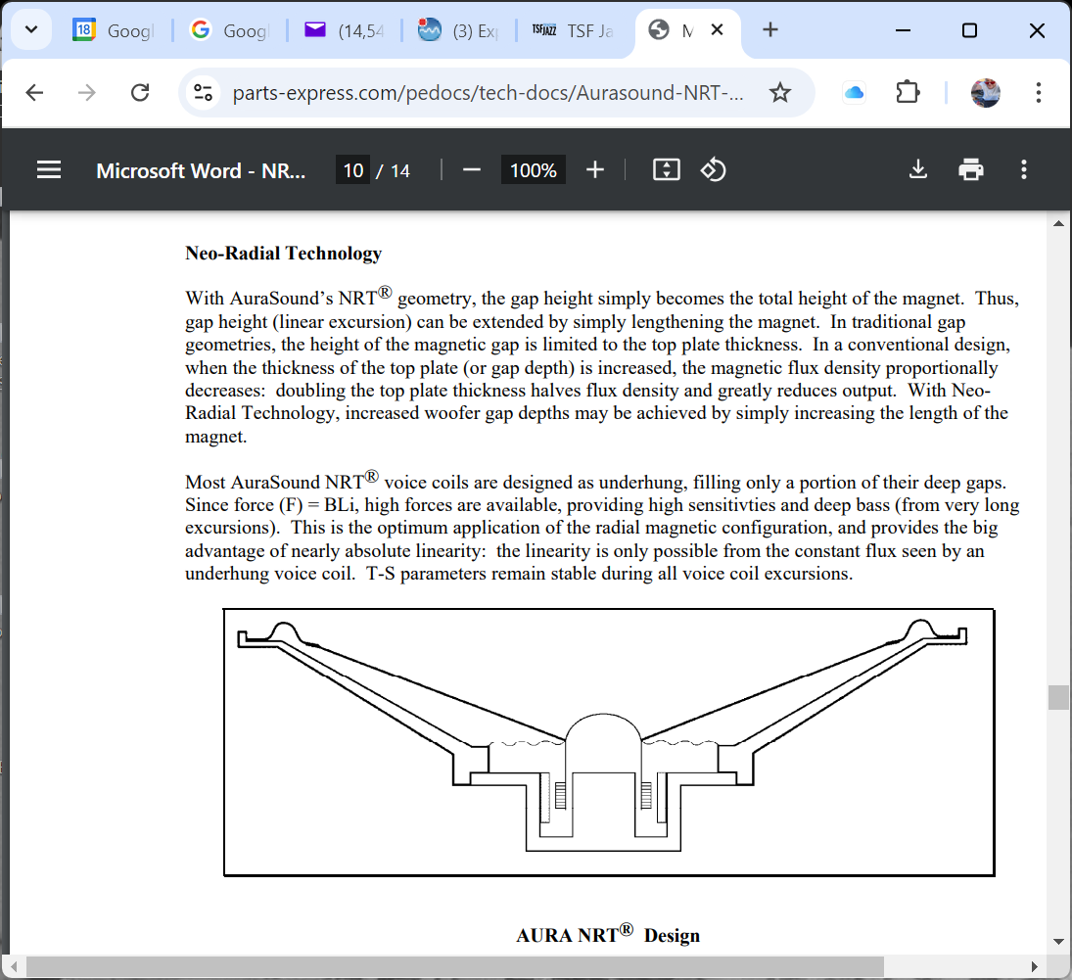
Task: Click the parts-express.com URL field
Action: (x=488, y=92)
